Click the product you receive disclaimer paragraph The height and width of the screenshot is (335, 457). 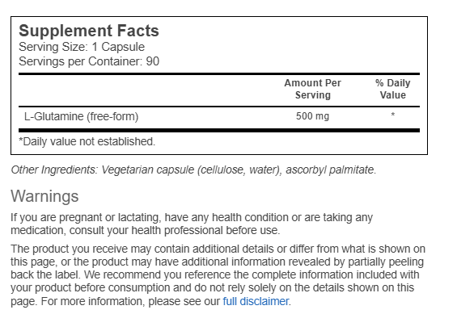pos(218,275)
